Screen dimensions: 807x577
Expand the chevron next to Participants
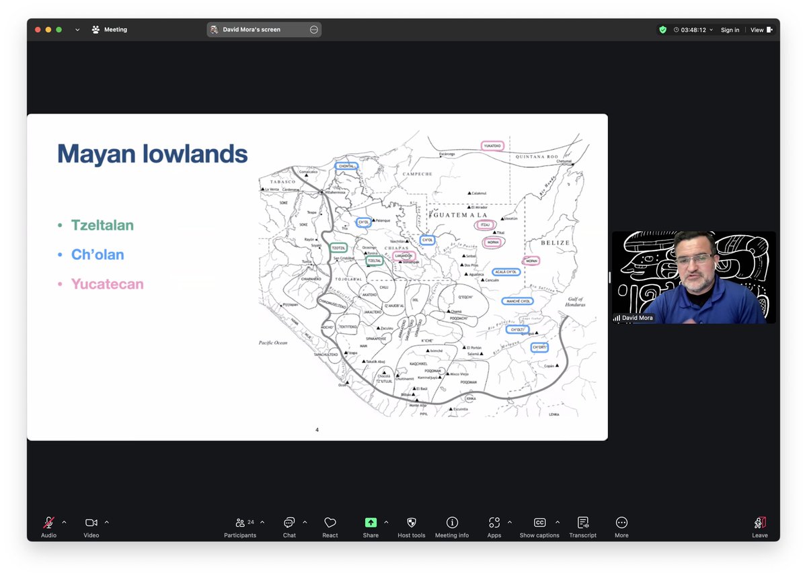point(262,522)
